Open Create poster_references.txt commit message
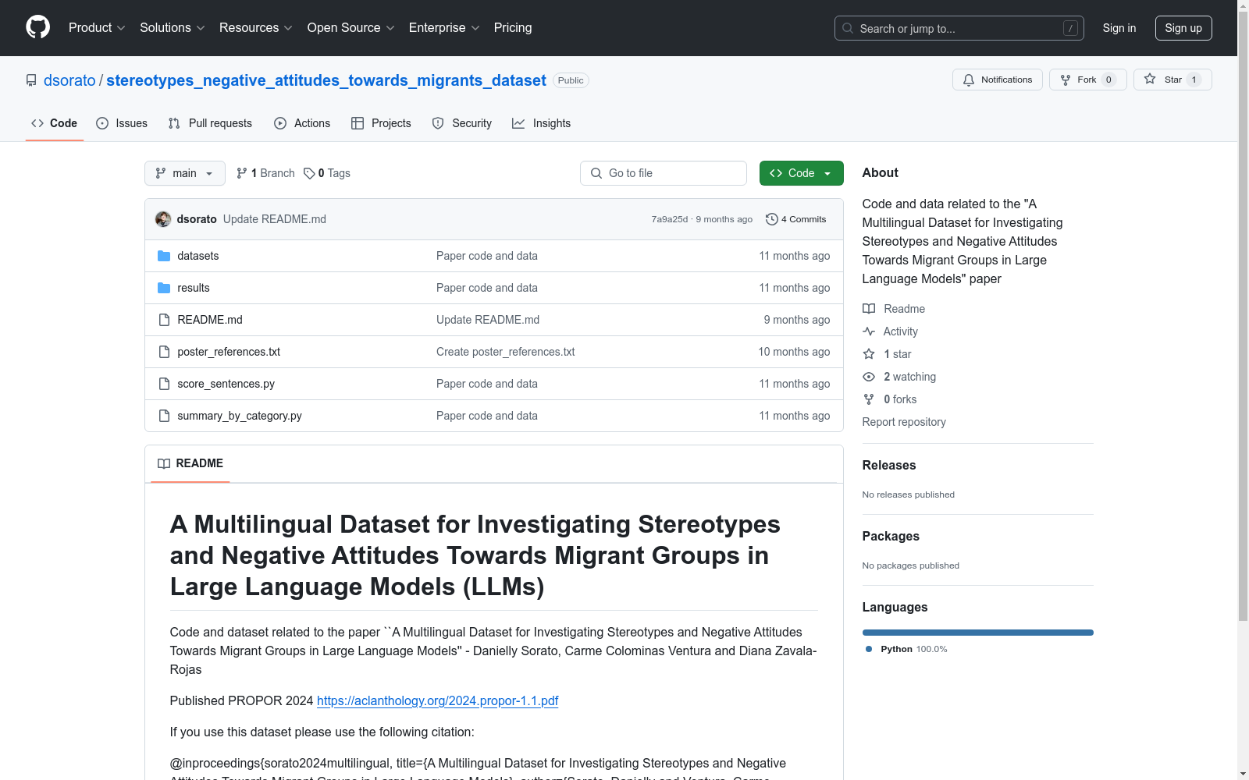Viewport: 1249px width, 780px height. pyautogui.click(x=506, y=352)
